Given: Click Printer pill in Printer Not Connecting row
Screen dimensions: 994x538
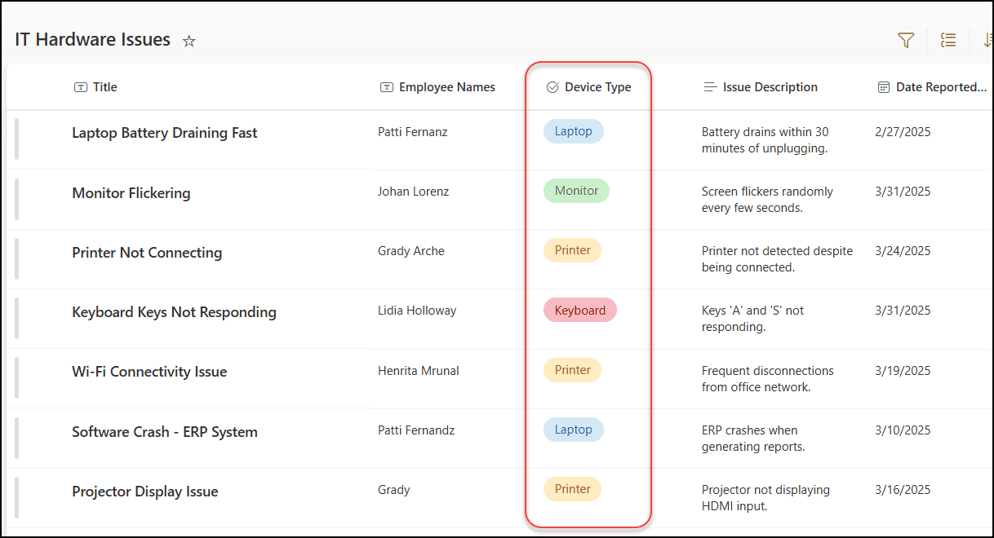Looking at the screenshot, I should coord(572,250).
